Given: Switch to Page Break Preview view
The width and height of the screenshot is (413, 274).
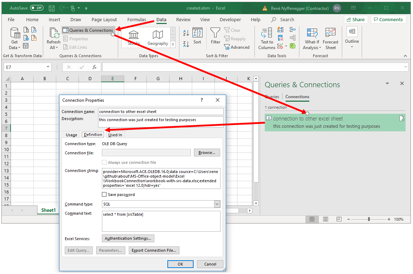Looking at the screenshot, I should pyautogui.click(x=338, y=219).
